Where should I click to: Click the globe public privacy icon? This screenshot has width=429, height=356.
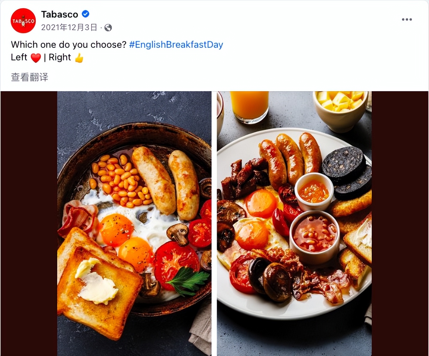108,28
